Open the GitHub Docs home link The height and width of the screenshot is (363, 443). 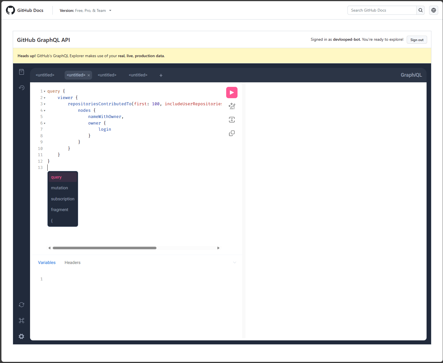click(x=30, y=10)
